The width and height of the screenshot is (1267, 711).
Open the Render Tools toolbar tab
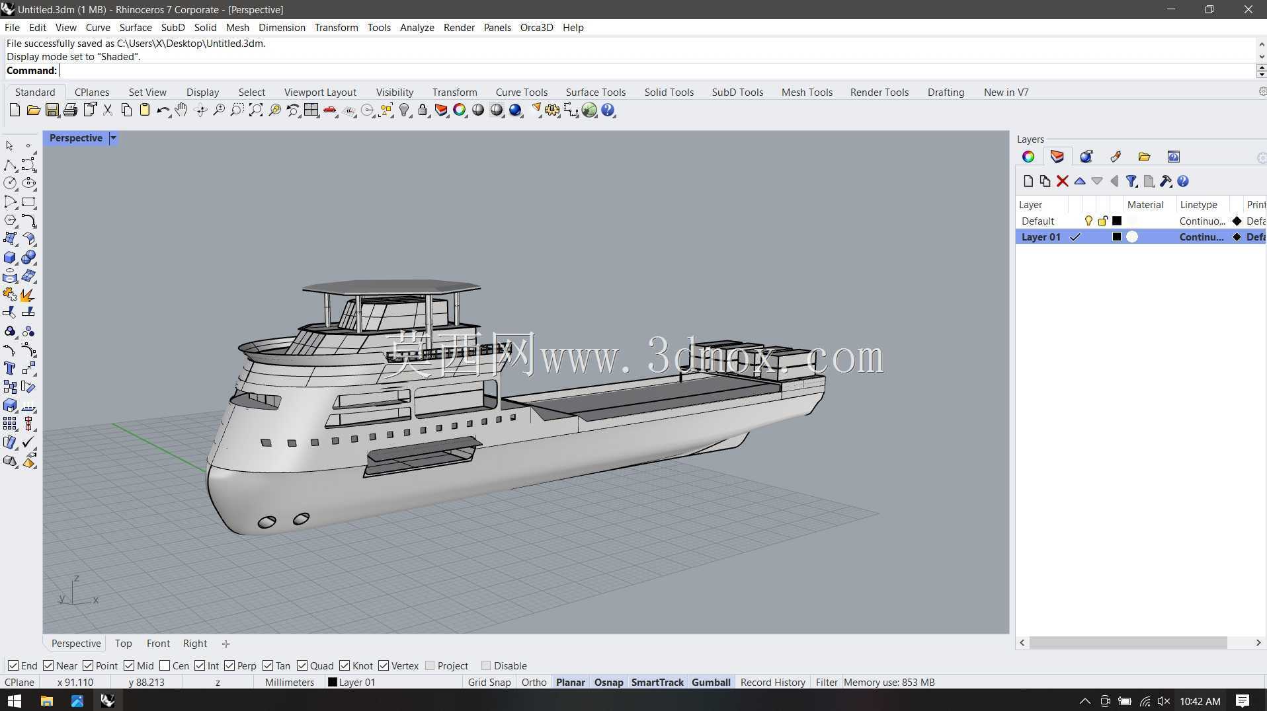pos(879,92)
